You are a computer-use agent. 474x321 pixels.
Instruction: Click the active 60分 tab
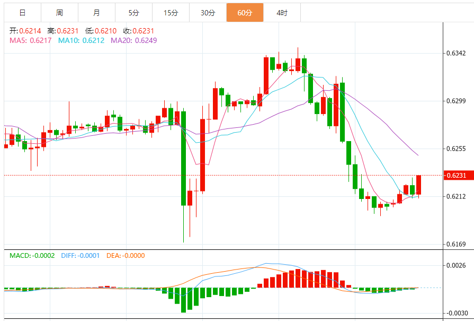[x=245, y=13]
